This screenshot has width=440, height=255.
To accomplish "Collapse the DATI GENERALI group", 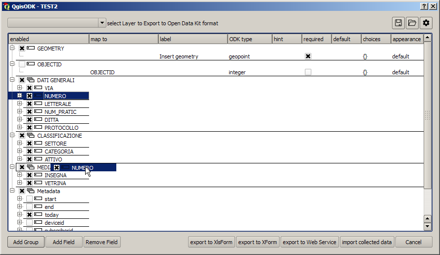I will pos(12,80).
